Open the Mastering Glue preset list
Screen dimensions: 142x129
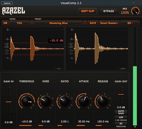click(59, 23)
